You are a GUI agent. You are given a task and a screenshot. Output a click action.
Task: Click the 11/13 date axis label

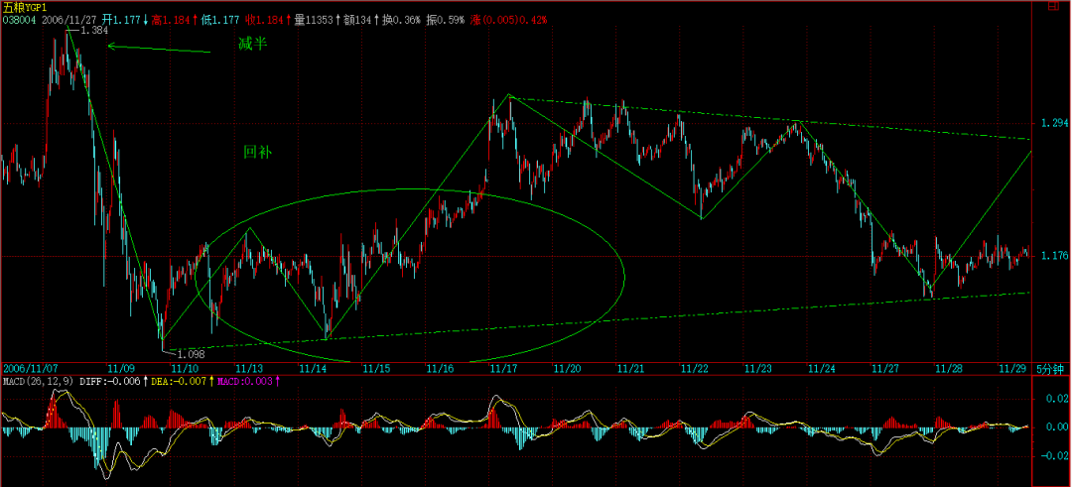click(x=249, y=368)
